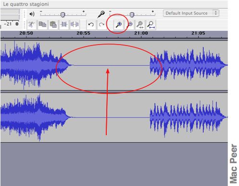Click Trim outside selection icon

click(x=64, y=24)
